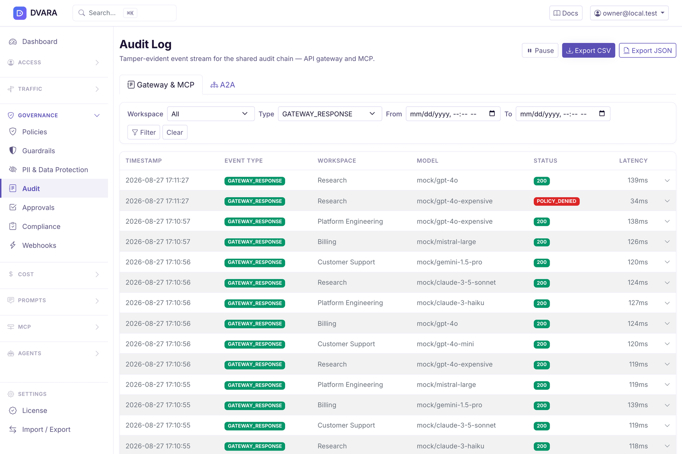Image resolution: width=682 pixels, height=454 pixels.
Task: Click the search magnifier icon
Action: (81, 13)
